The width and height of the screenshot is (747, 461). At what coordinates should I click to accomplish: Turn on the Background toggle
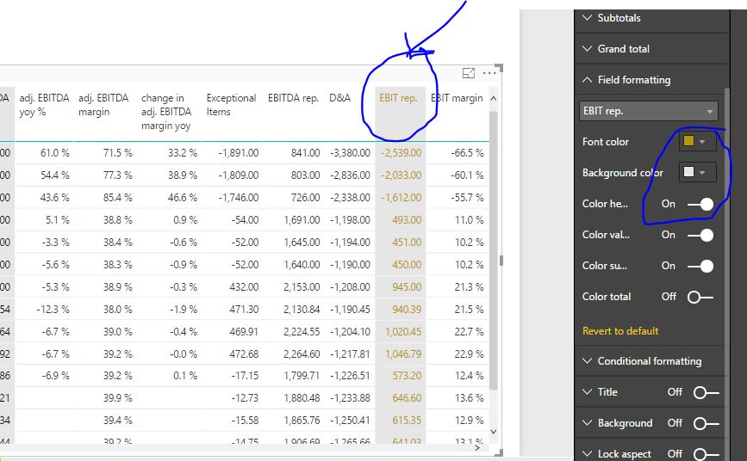706,423
